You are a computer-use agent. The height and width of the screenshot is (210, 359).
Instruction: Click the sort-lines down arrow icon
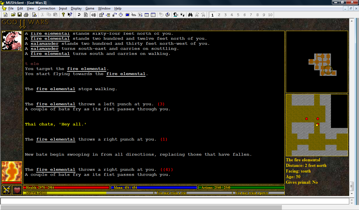coord(140,15)
